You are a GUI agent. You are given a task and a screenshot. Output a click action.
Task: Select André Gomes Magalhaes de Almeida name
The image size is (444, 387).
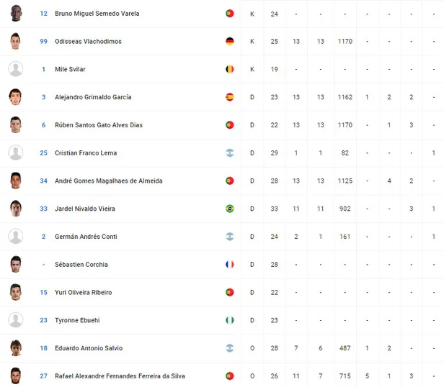coord(109,181)
